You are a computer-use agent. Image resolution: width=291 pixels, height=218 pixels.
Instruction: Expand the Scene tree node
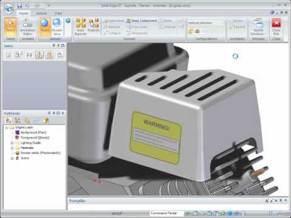click(x=12, y=158)
